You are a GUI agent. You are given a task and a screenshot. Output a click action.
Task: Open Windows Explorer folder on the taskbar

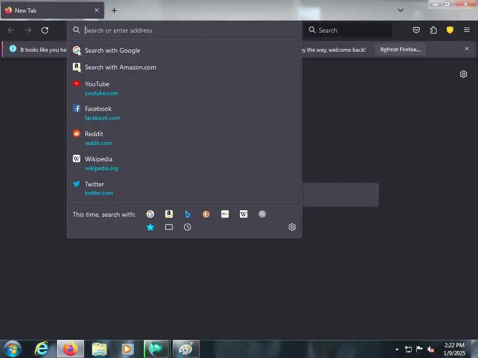pyautogui.click(x=99, y=349)
